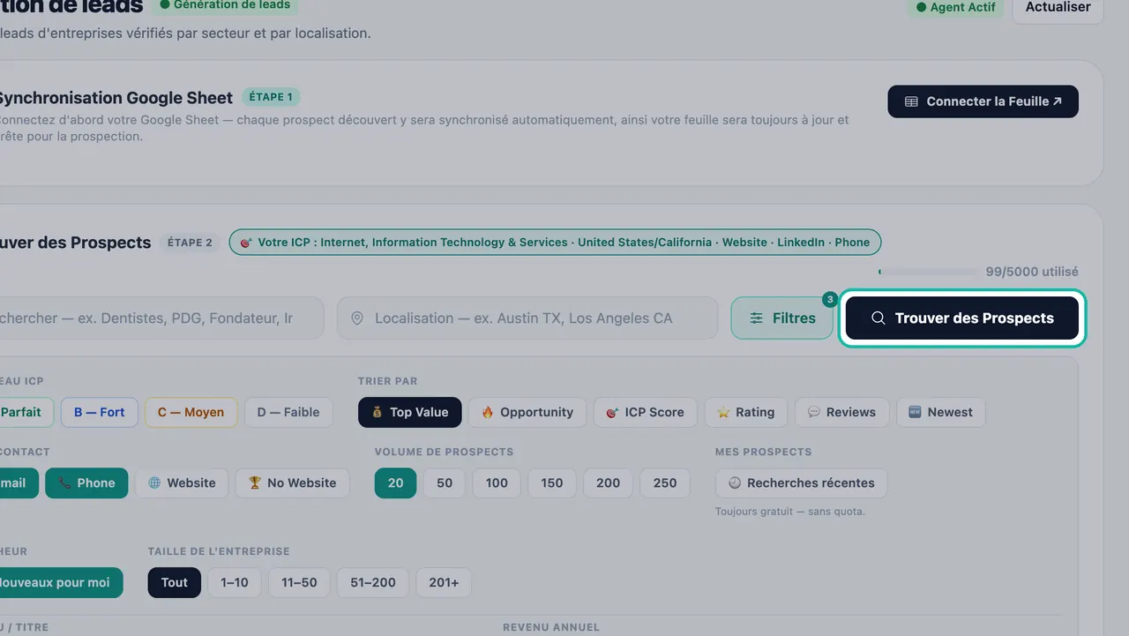Sort by ICP Score

(x=645, y=412)
